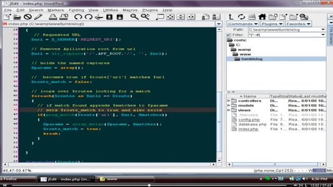Create new directory from browser toolbar
The width and height of the screenshot is (333, 187).
point(293,17)
